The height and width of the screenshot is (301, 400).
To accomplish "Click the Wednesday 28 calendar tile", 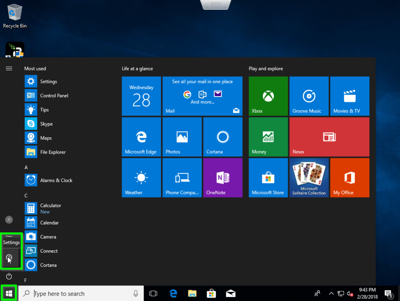I will 141,96.
